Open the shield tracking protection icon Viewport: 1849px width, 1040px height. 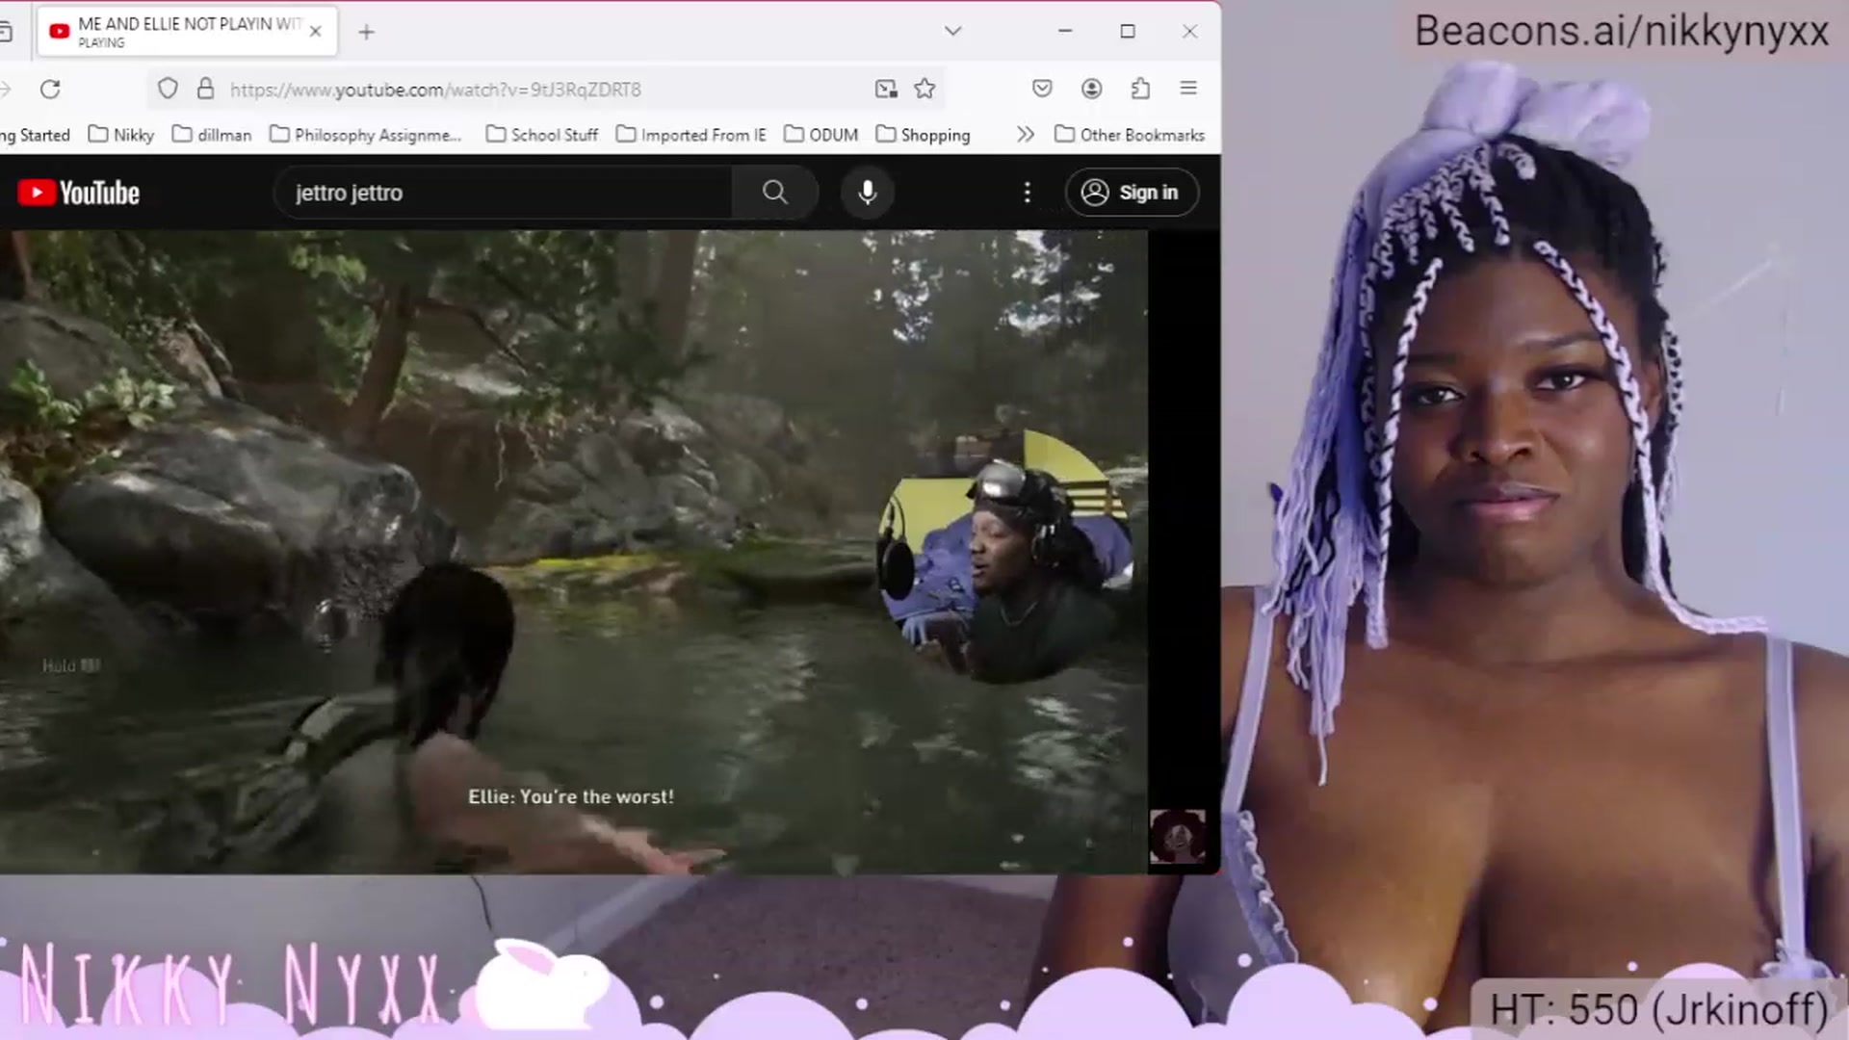[168, 90]
